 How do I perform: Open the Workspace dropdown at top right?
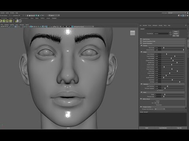tap(177, 13)
